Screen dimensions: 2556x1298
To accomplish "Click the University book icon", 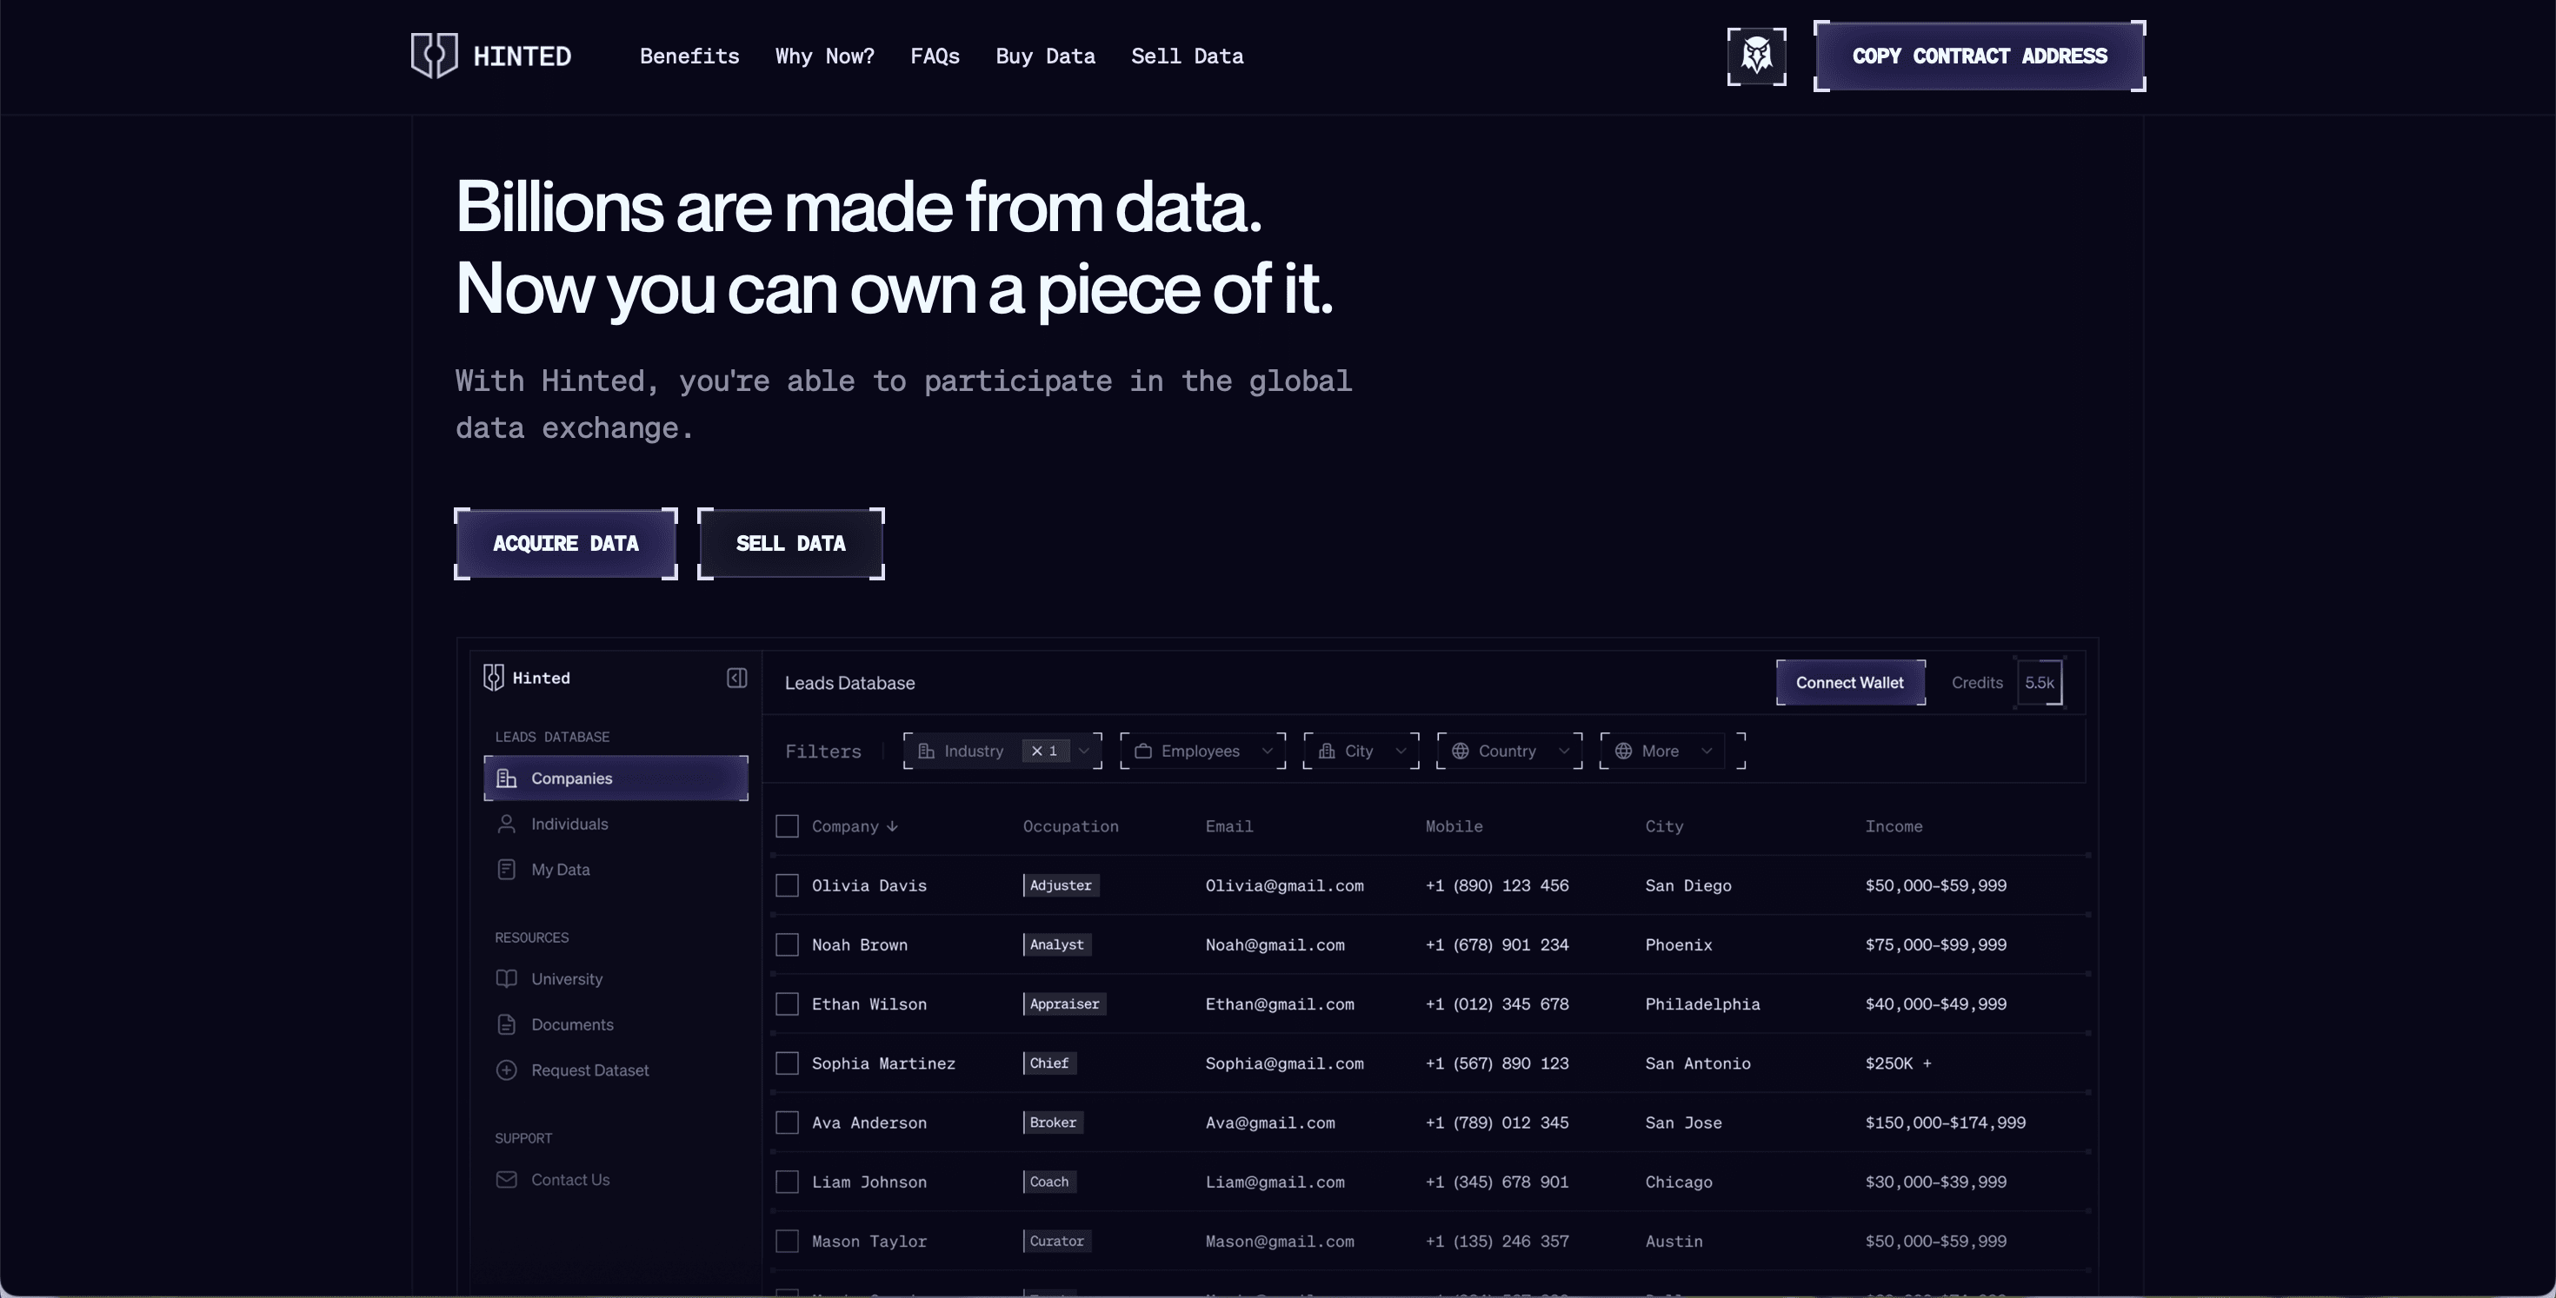I will point(506,978).
